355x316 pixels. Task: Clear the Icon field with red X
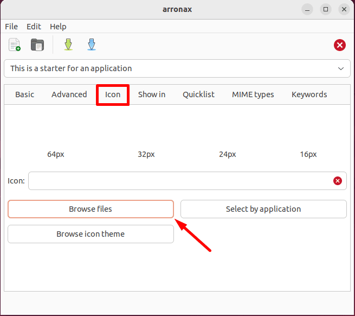(338, 181)
